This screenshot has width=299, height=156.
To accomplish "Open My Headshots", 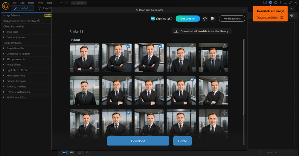I will 232,19.
